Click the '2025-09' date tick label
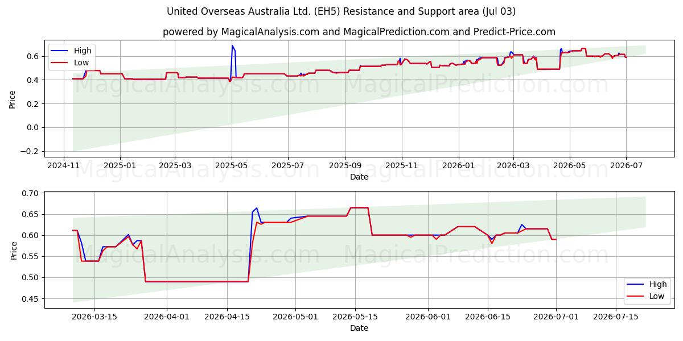This screenshot has height=341, width=683. click(346, 167)
